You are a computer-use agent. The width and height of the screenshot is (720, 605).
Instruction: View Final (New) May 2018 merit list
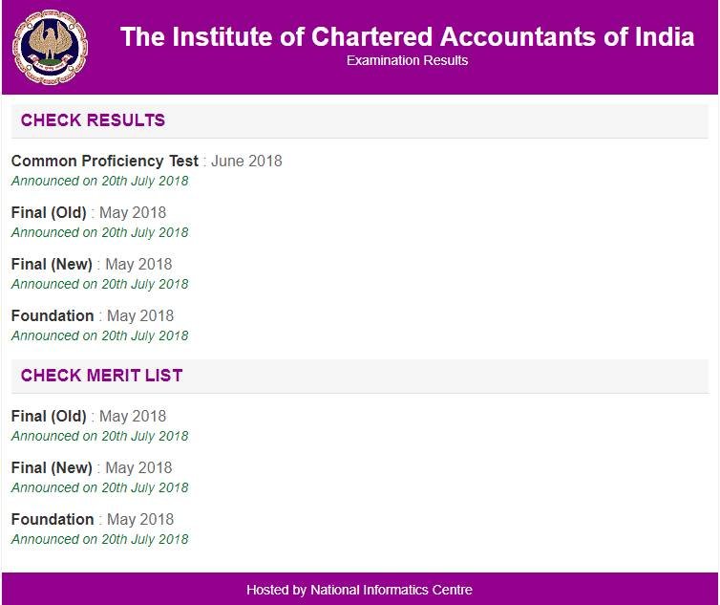pos(91,467)
